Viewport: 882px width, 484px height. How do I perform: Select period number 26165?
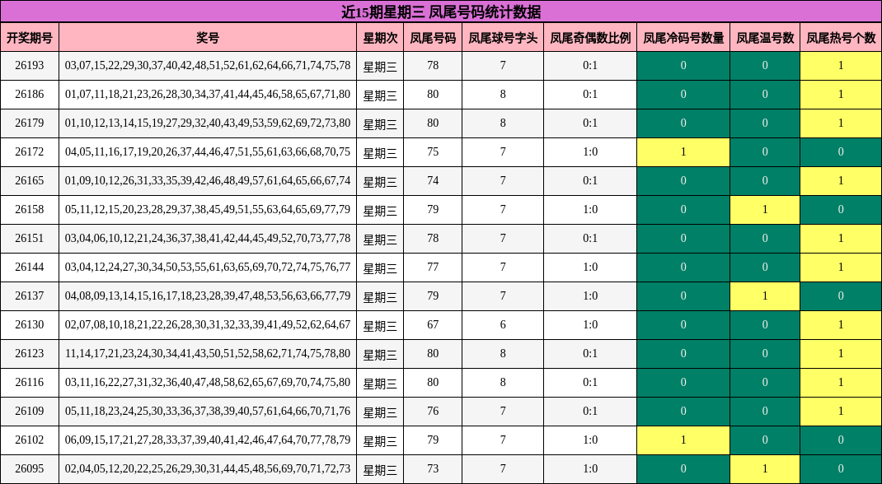coord(29,180)
